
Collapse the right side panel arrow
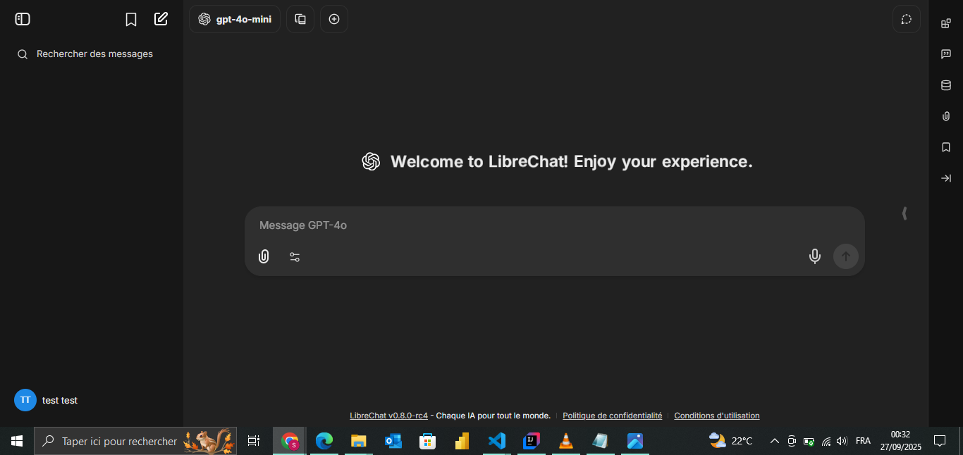point(946,178)
